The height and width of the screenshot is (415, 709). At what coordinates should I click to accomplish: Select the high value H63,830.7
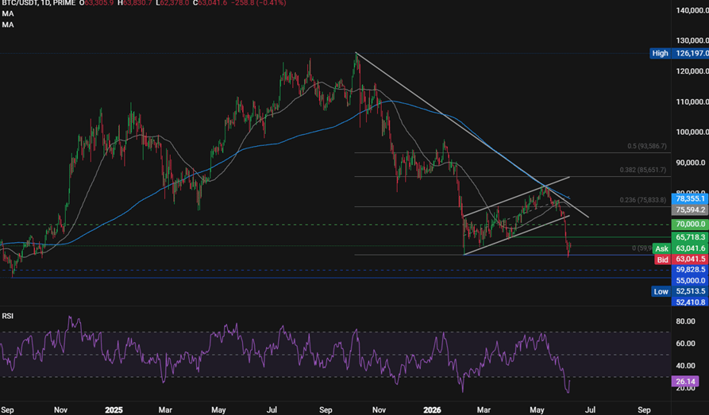pyautogui.click(x=135, y=3)
